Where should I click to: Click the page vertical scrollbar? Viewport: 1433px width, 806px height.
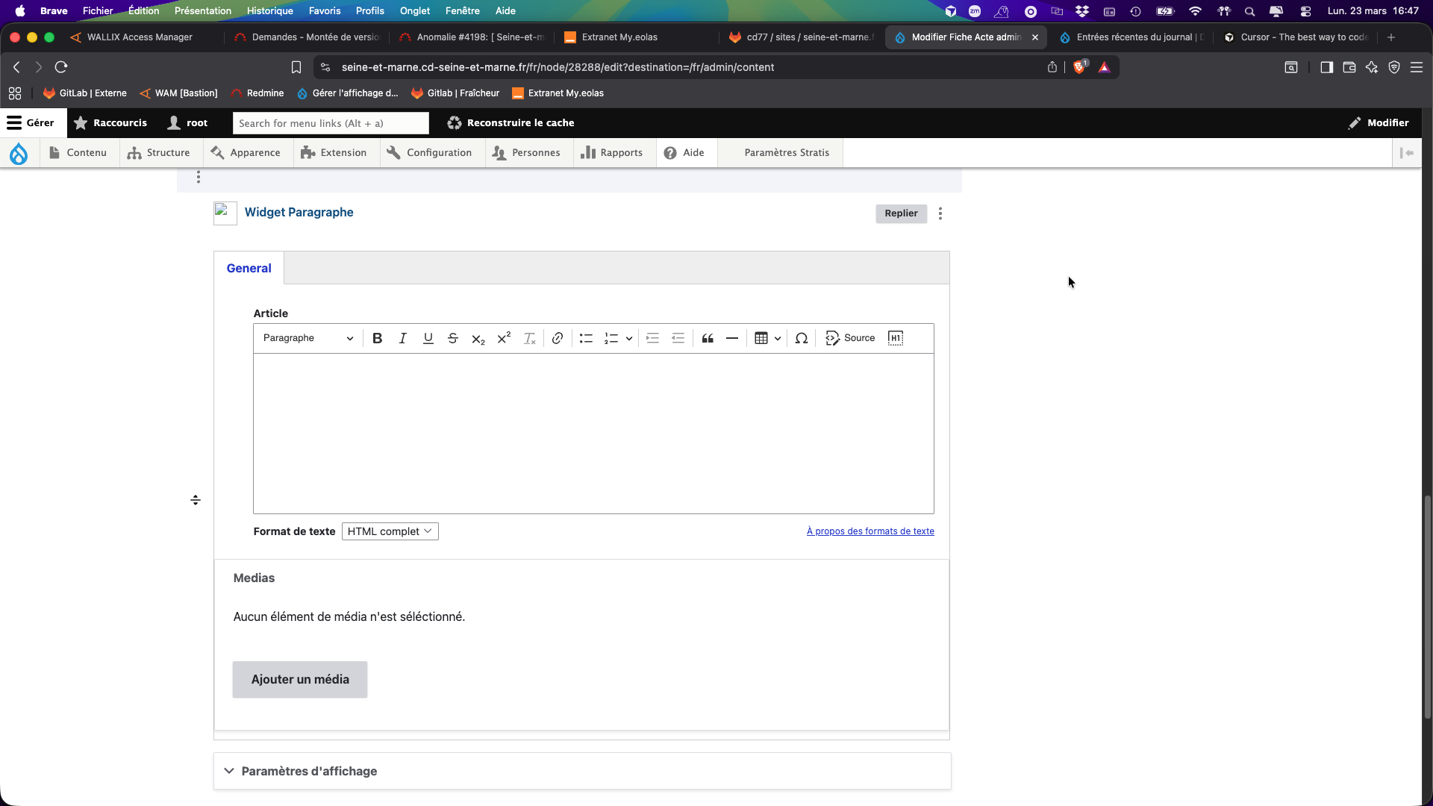tap(1427, 604)
